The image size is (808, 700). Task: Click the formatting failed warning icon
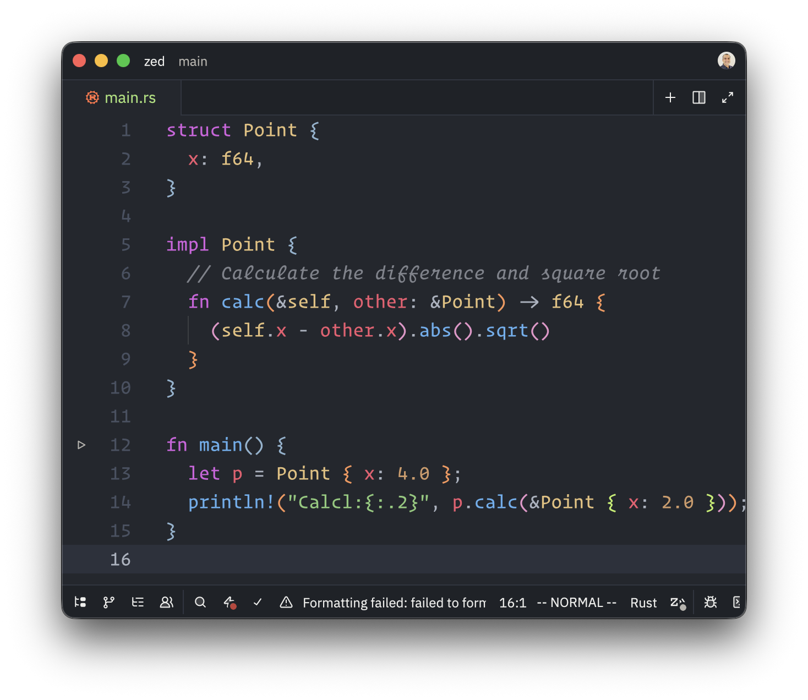coord(286,603)
